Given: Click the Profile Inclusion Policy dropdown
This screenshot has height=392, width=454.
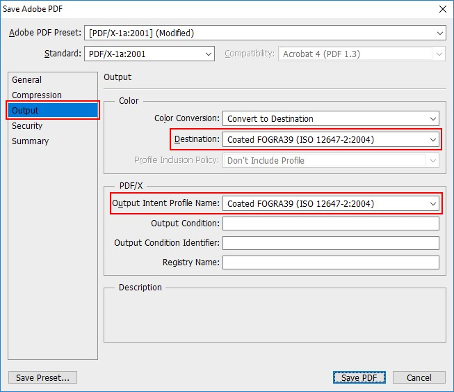Looking at the screenshot, I should coord(330,161).
